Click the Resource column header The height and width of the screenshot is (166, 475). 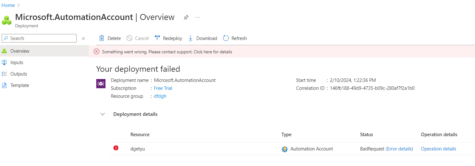pyautogui.click(x=140, y=135)
